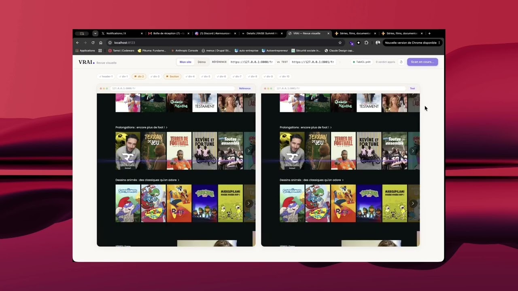Expand Dessins animés row in the Test pane

coord(312,180)
